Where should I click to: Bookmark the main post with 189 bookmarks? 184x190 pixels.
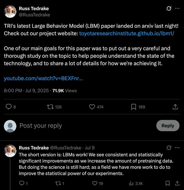point(134,107)
